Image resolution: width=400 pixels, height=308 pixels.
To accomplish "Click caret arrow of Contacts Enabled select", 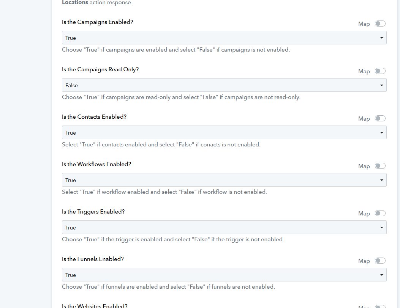I will click(382, 133).
